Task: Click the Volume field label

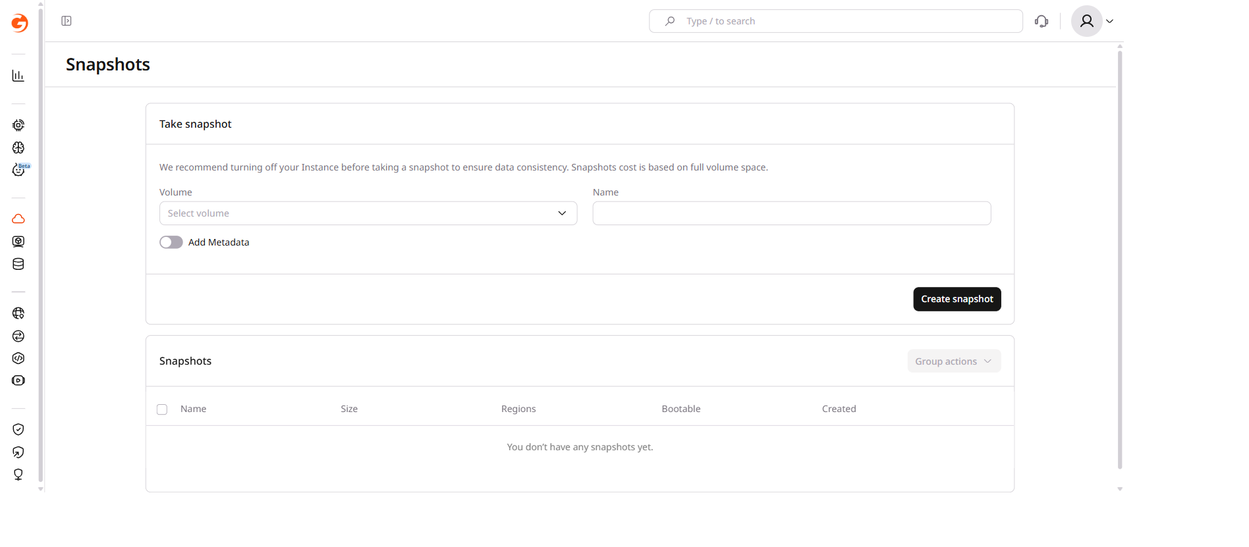Action: (x=176, y=192)
